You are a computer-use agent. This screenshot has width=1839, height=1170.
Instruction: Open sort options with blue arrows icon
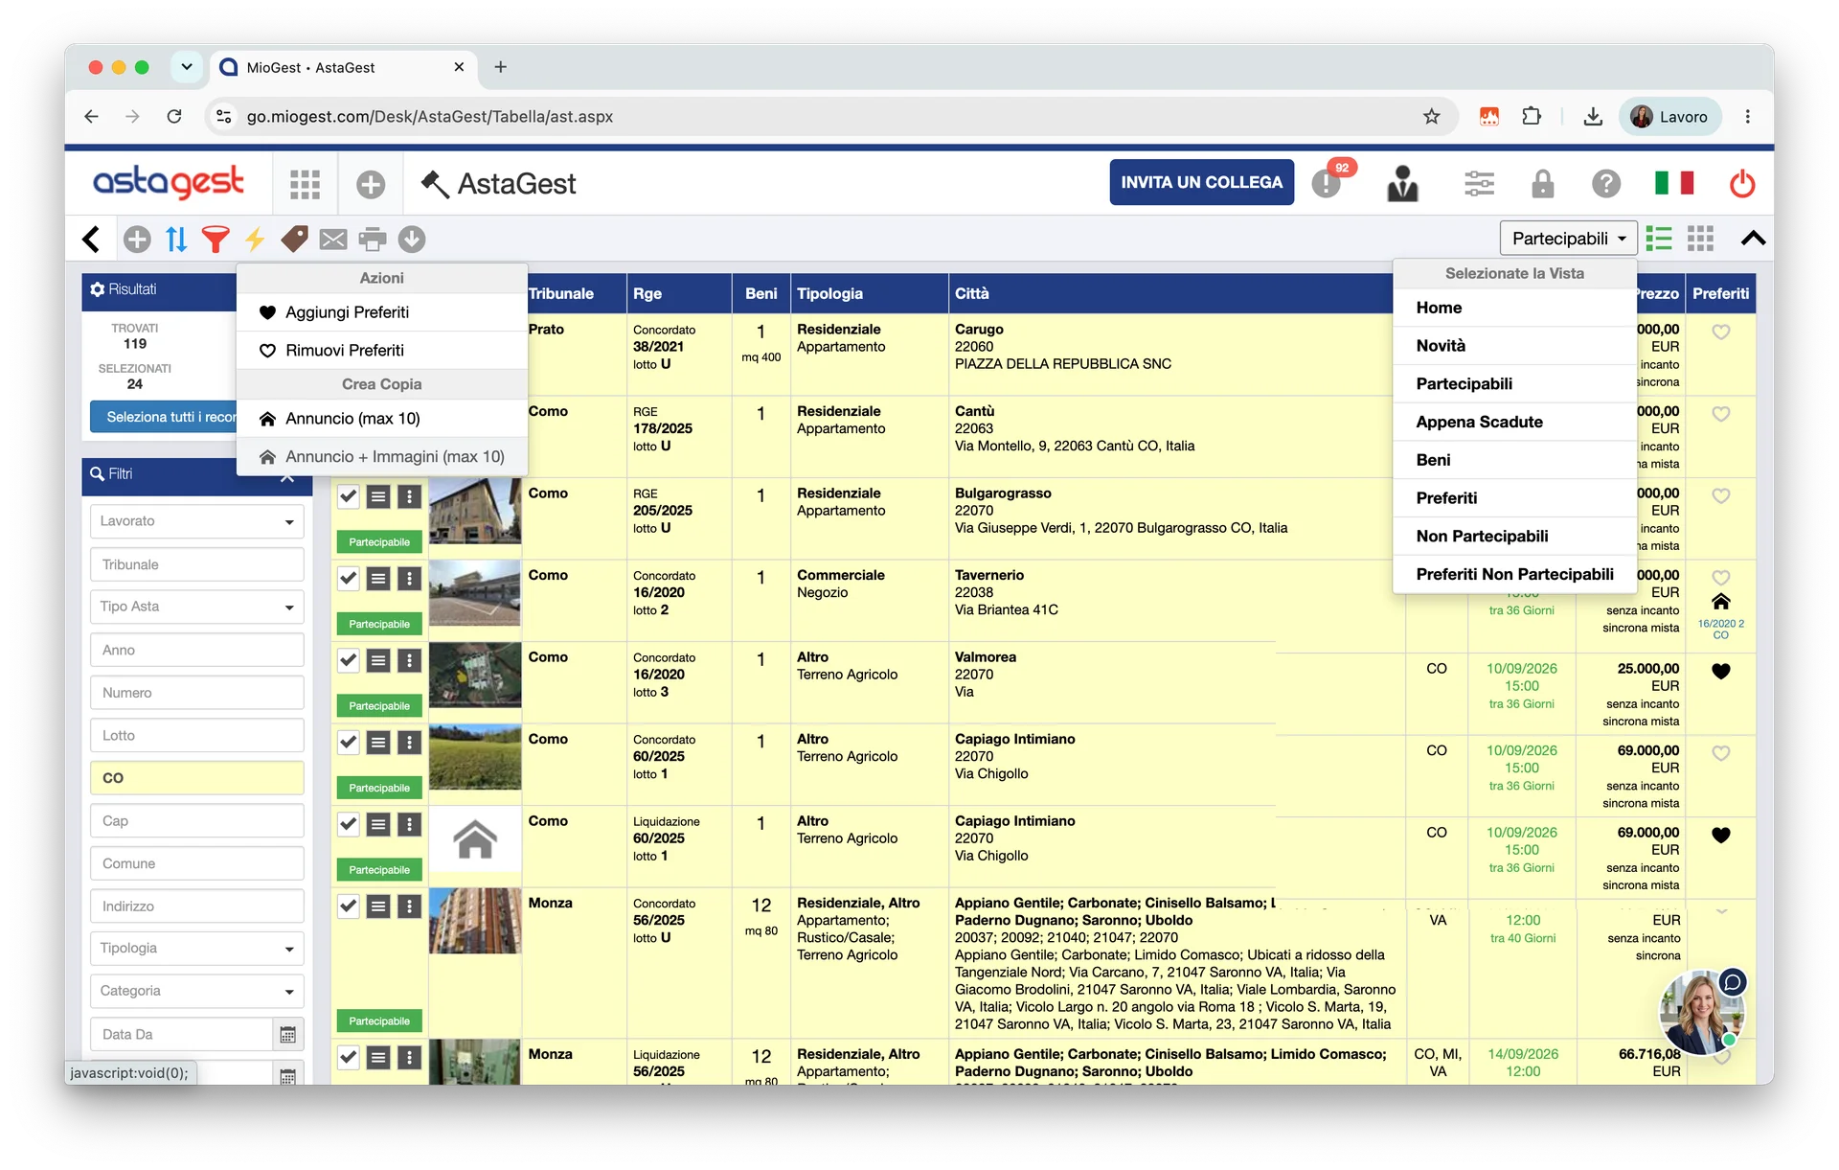click(x=176, y=239)
